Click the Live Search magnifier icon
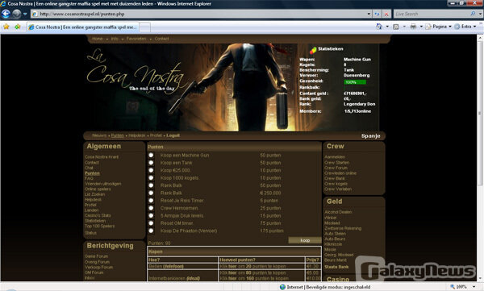The height and width of the screenshot is (291, 484). click(473, 14)
